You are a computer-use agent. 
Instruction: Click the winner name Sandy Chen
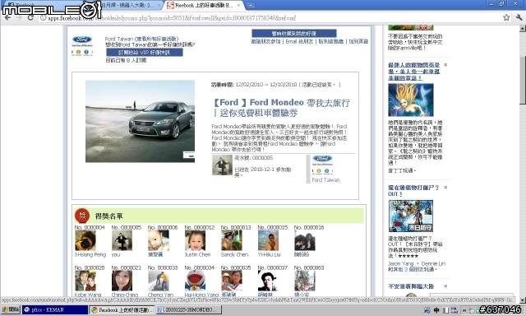[234, 254]
